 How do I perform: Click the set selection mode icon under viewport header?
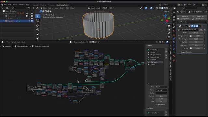[41, 11]
